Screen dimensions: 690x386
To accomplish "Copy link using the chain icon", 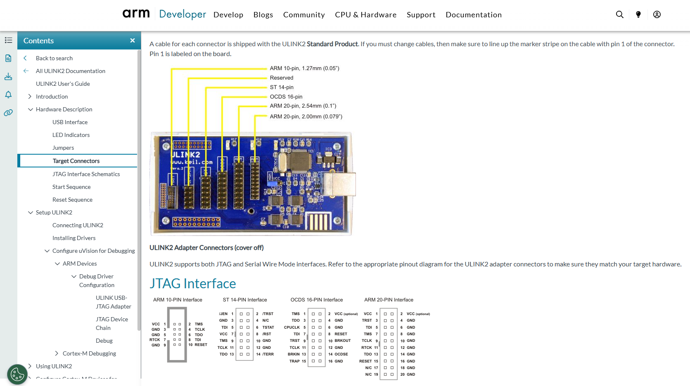I will coord(8,113).
